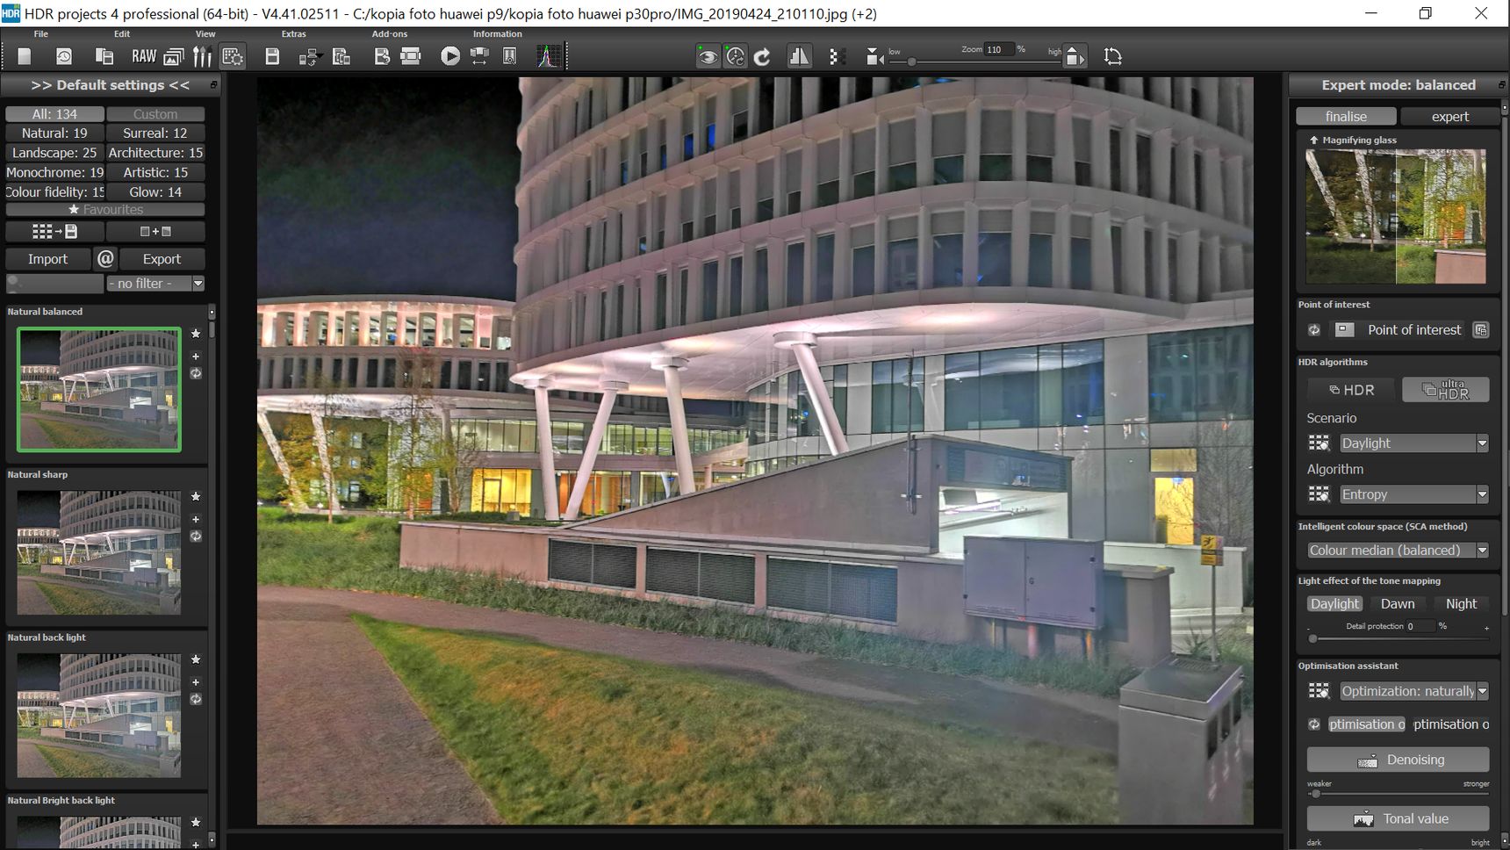1510x850 pixels.
Task: Click the zoom-in 'high' arrow icon
Action: click(1075, 57)
